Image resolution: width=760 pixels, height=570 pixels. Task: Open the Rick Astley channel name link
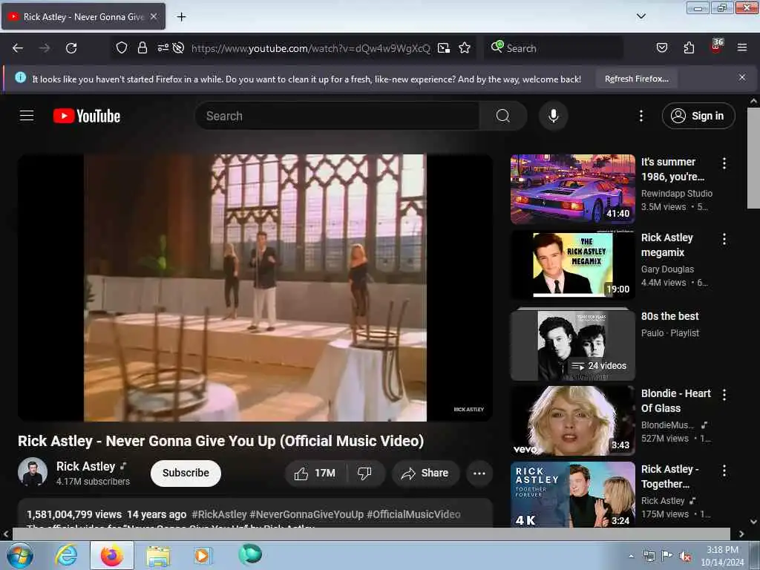point(86,466)
